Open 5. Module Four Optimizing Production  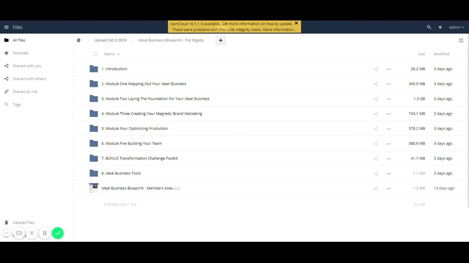135,129
